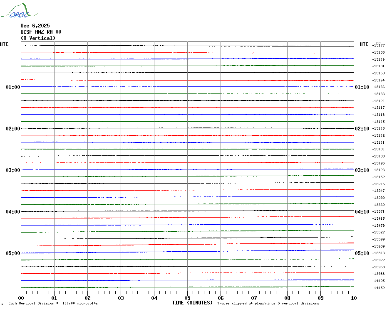Click minute label '06' on time axis
The width and height of the screenshot is (387, 309).
(x=221, y=298)
